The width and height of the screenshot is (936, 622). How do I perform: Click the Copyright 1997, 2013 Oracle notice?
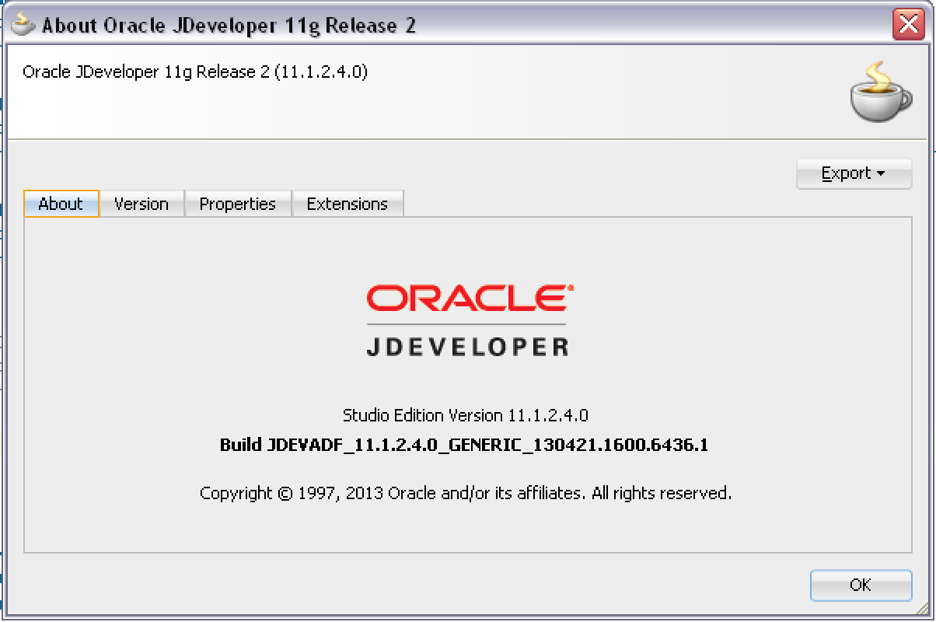[x=466, y=493]
